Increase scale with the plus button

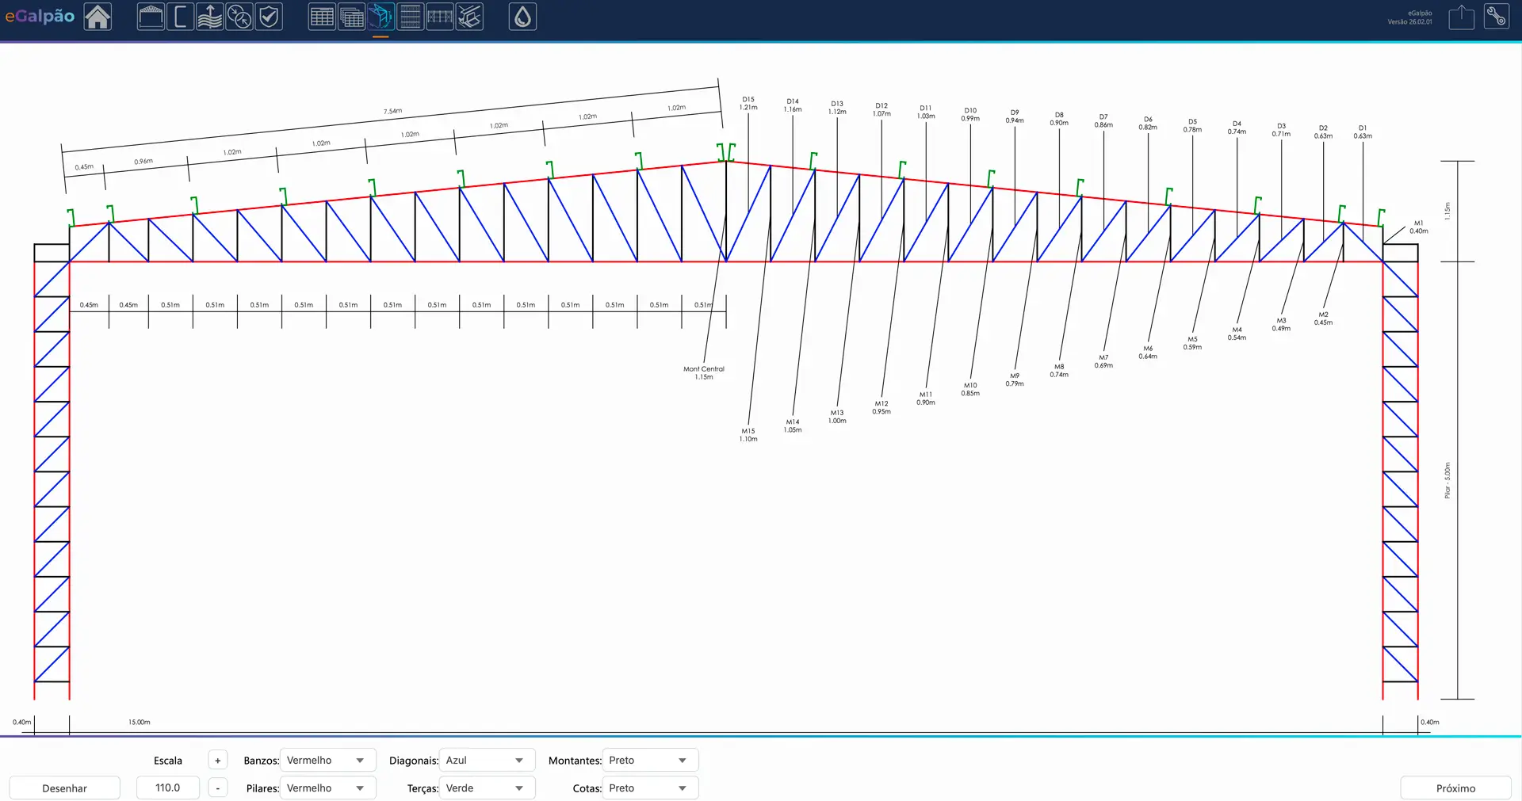pyautogui.click(x=218, y=761)
